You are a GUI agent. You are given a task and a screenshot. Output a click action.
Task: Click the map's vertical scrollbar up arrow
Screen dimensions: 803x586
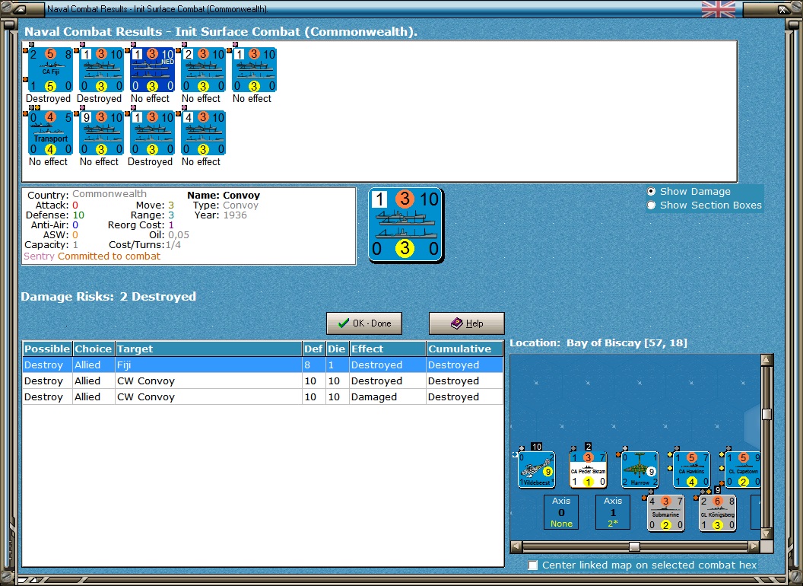point(766,359)
